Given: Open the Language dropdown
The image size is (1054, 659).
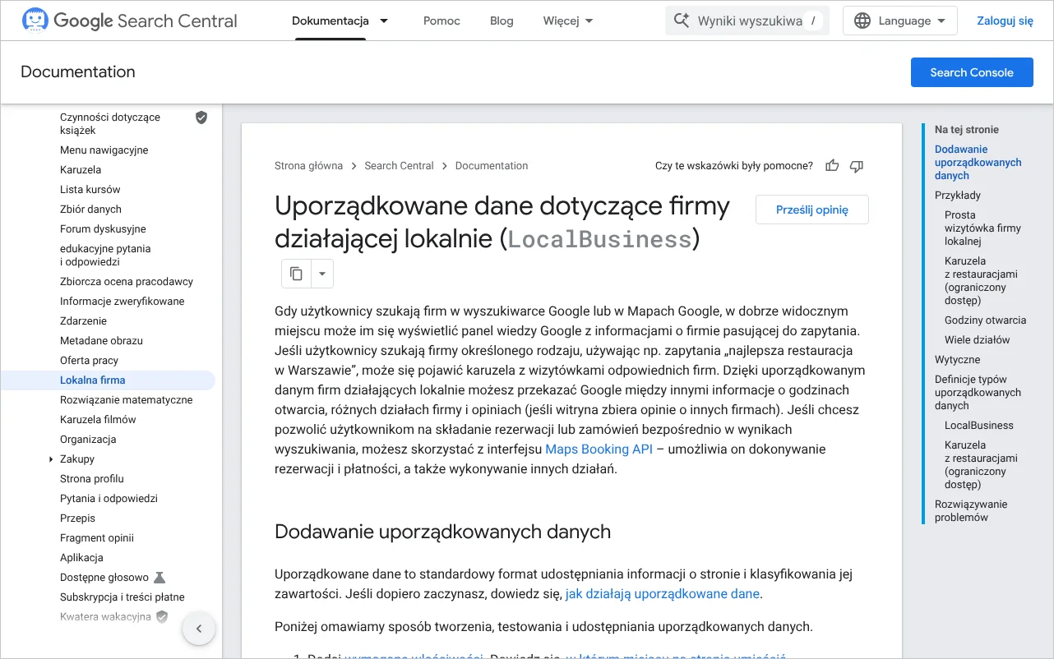Looking at the screenshot, I should point(900,21).
